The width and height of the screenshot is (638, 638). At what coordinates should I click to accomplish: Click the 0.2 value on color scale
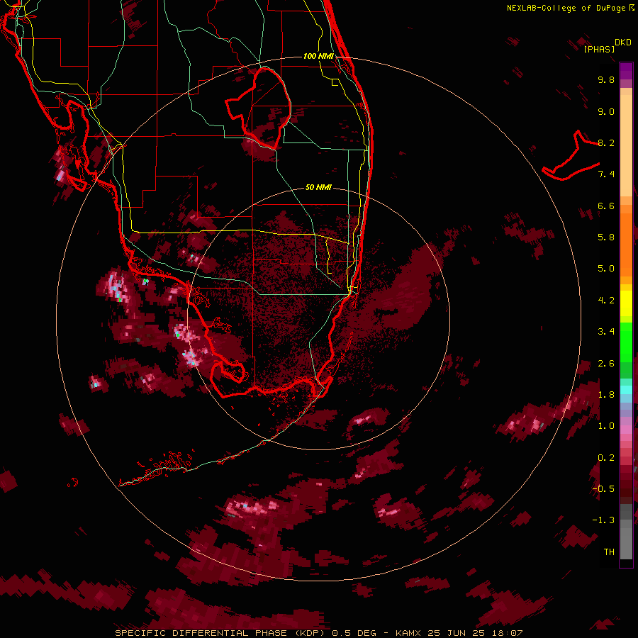tap(606, 458)
